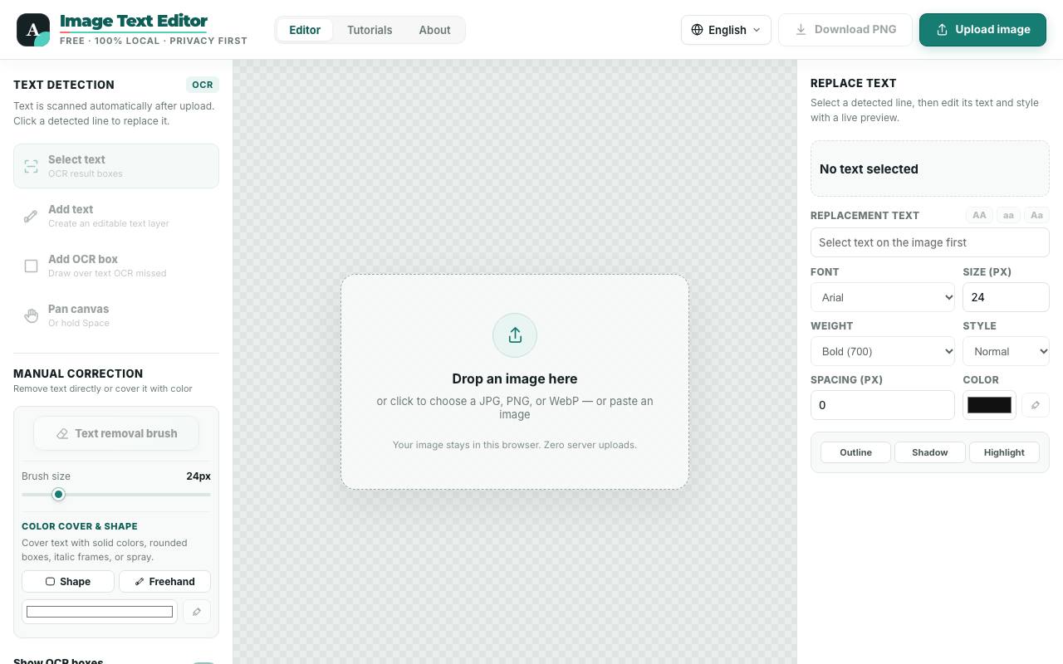Image resolution: width=1063 pixels, height=664 pixels.
Task: Choose the Add OCR box tool
Action: click(116, 266)
